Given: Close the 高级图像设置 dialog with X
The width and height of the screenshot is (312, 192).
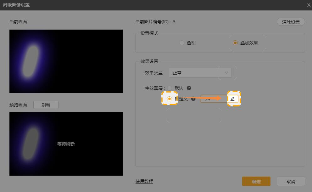Looking at the screenshot, I should click(x=309, y=5).
